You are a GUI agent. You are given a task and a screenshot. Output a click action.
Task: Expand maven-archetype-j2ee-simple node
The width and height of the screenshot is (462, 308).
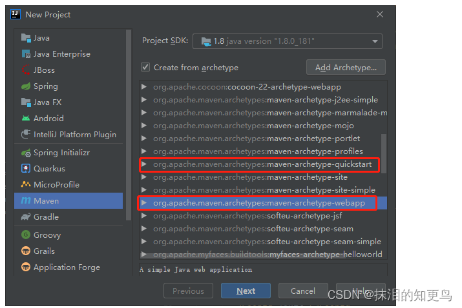pos(144,100)
